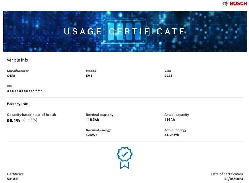Click the ±1.3% tolerance text
This screenshot has width=249, height=183.
click(x=30, y=120)
